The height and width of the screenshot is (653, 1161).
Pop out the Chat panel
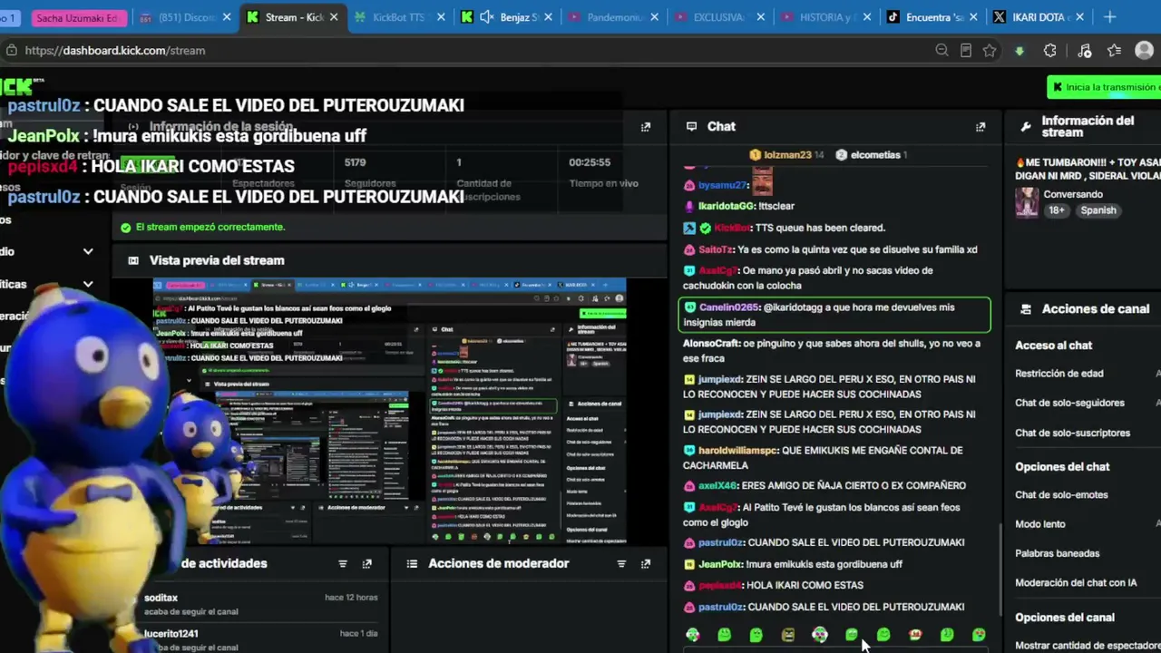981,127
